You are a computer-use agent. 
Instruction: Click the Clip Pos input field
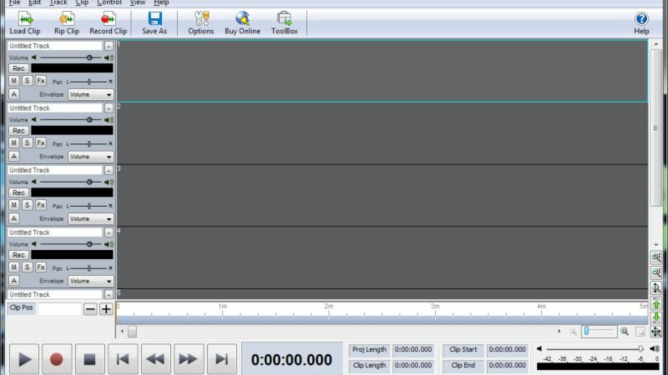click(59, 309)
